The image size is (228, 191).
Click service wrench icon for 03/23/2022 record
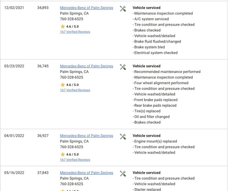[123, 67]
